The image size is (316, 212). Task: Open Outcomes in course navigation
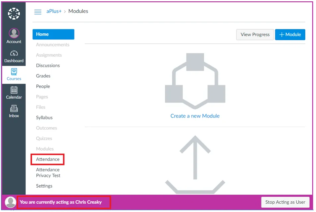(x=46, y=128)
